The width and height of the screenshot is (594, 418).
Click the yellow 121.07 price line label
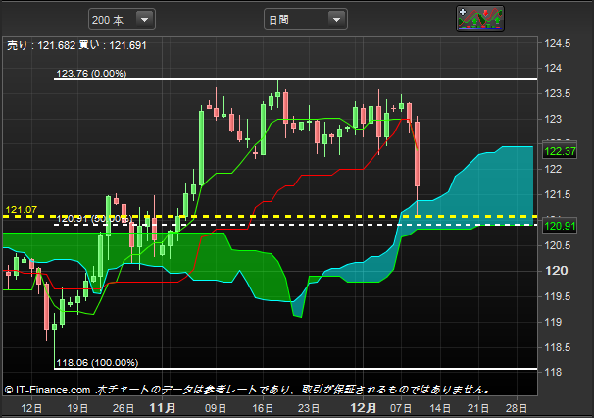click(x=22, y=210)
